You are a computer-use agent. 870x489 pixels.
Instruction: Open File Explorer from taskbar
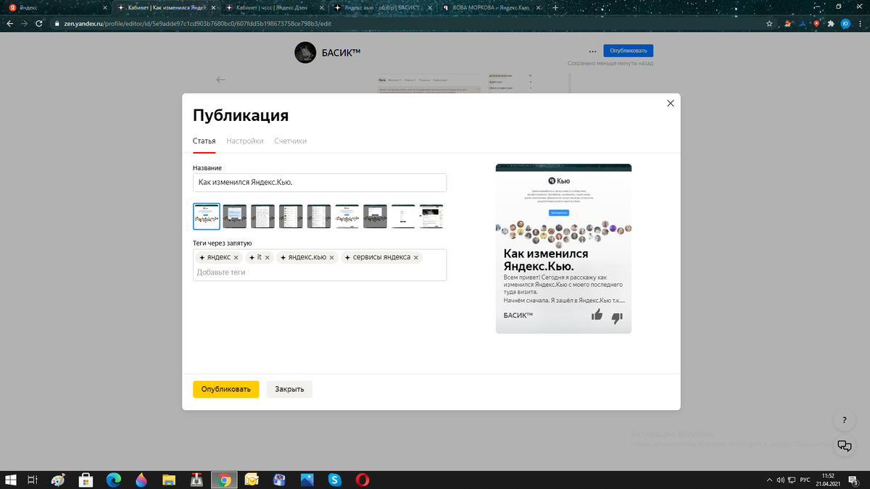(x=169, y=480)
